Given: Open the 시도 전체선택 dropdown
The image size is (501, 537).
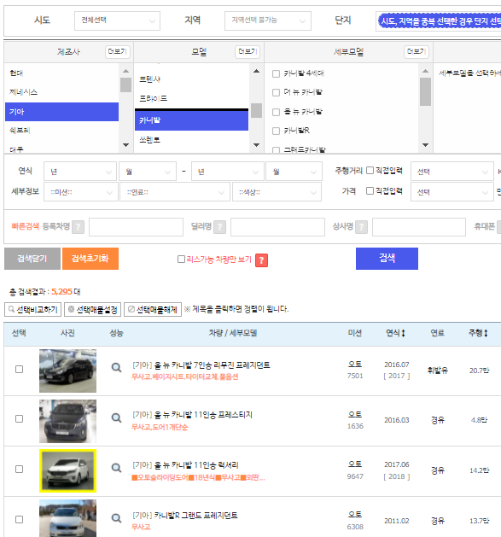Looking at the screenshot, I should [117, 20].
